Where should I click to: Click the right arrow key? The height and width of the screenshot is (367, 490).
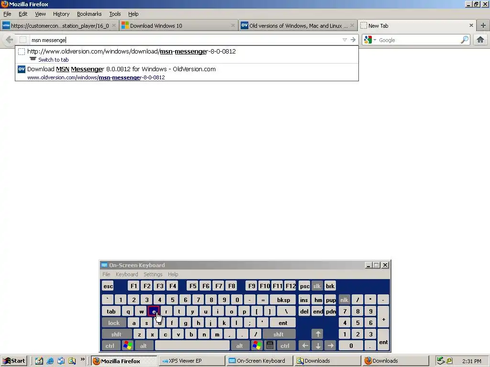coord(330,346)
